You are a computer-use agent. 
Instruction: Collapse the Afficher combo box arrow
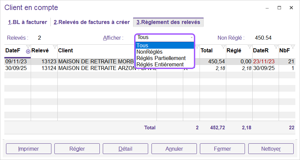tap(192, 38)
